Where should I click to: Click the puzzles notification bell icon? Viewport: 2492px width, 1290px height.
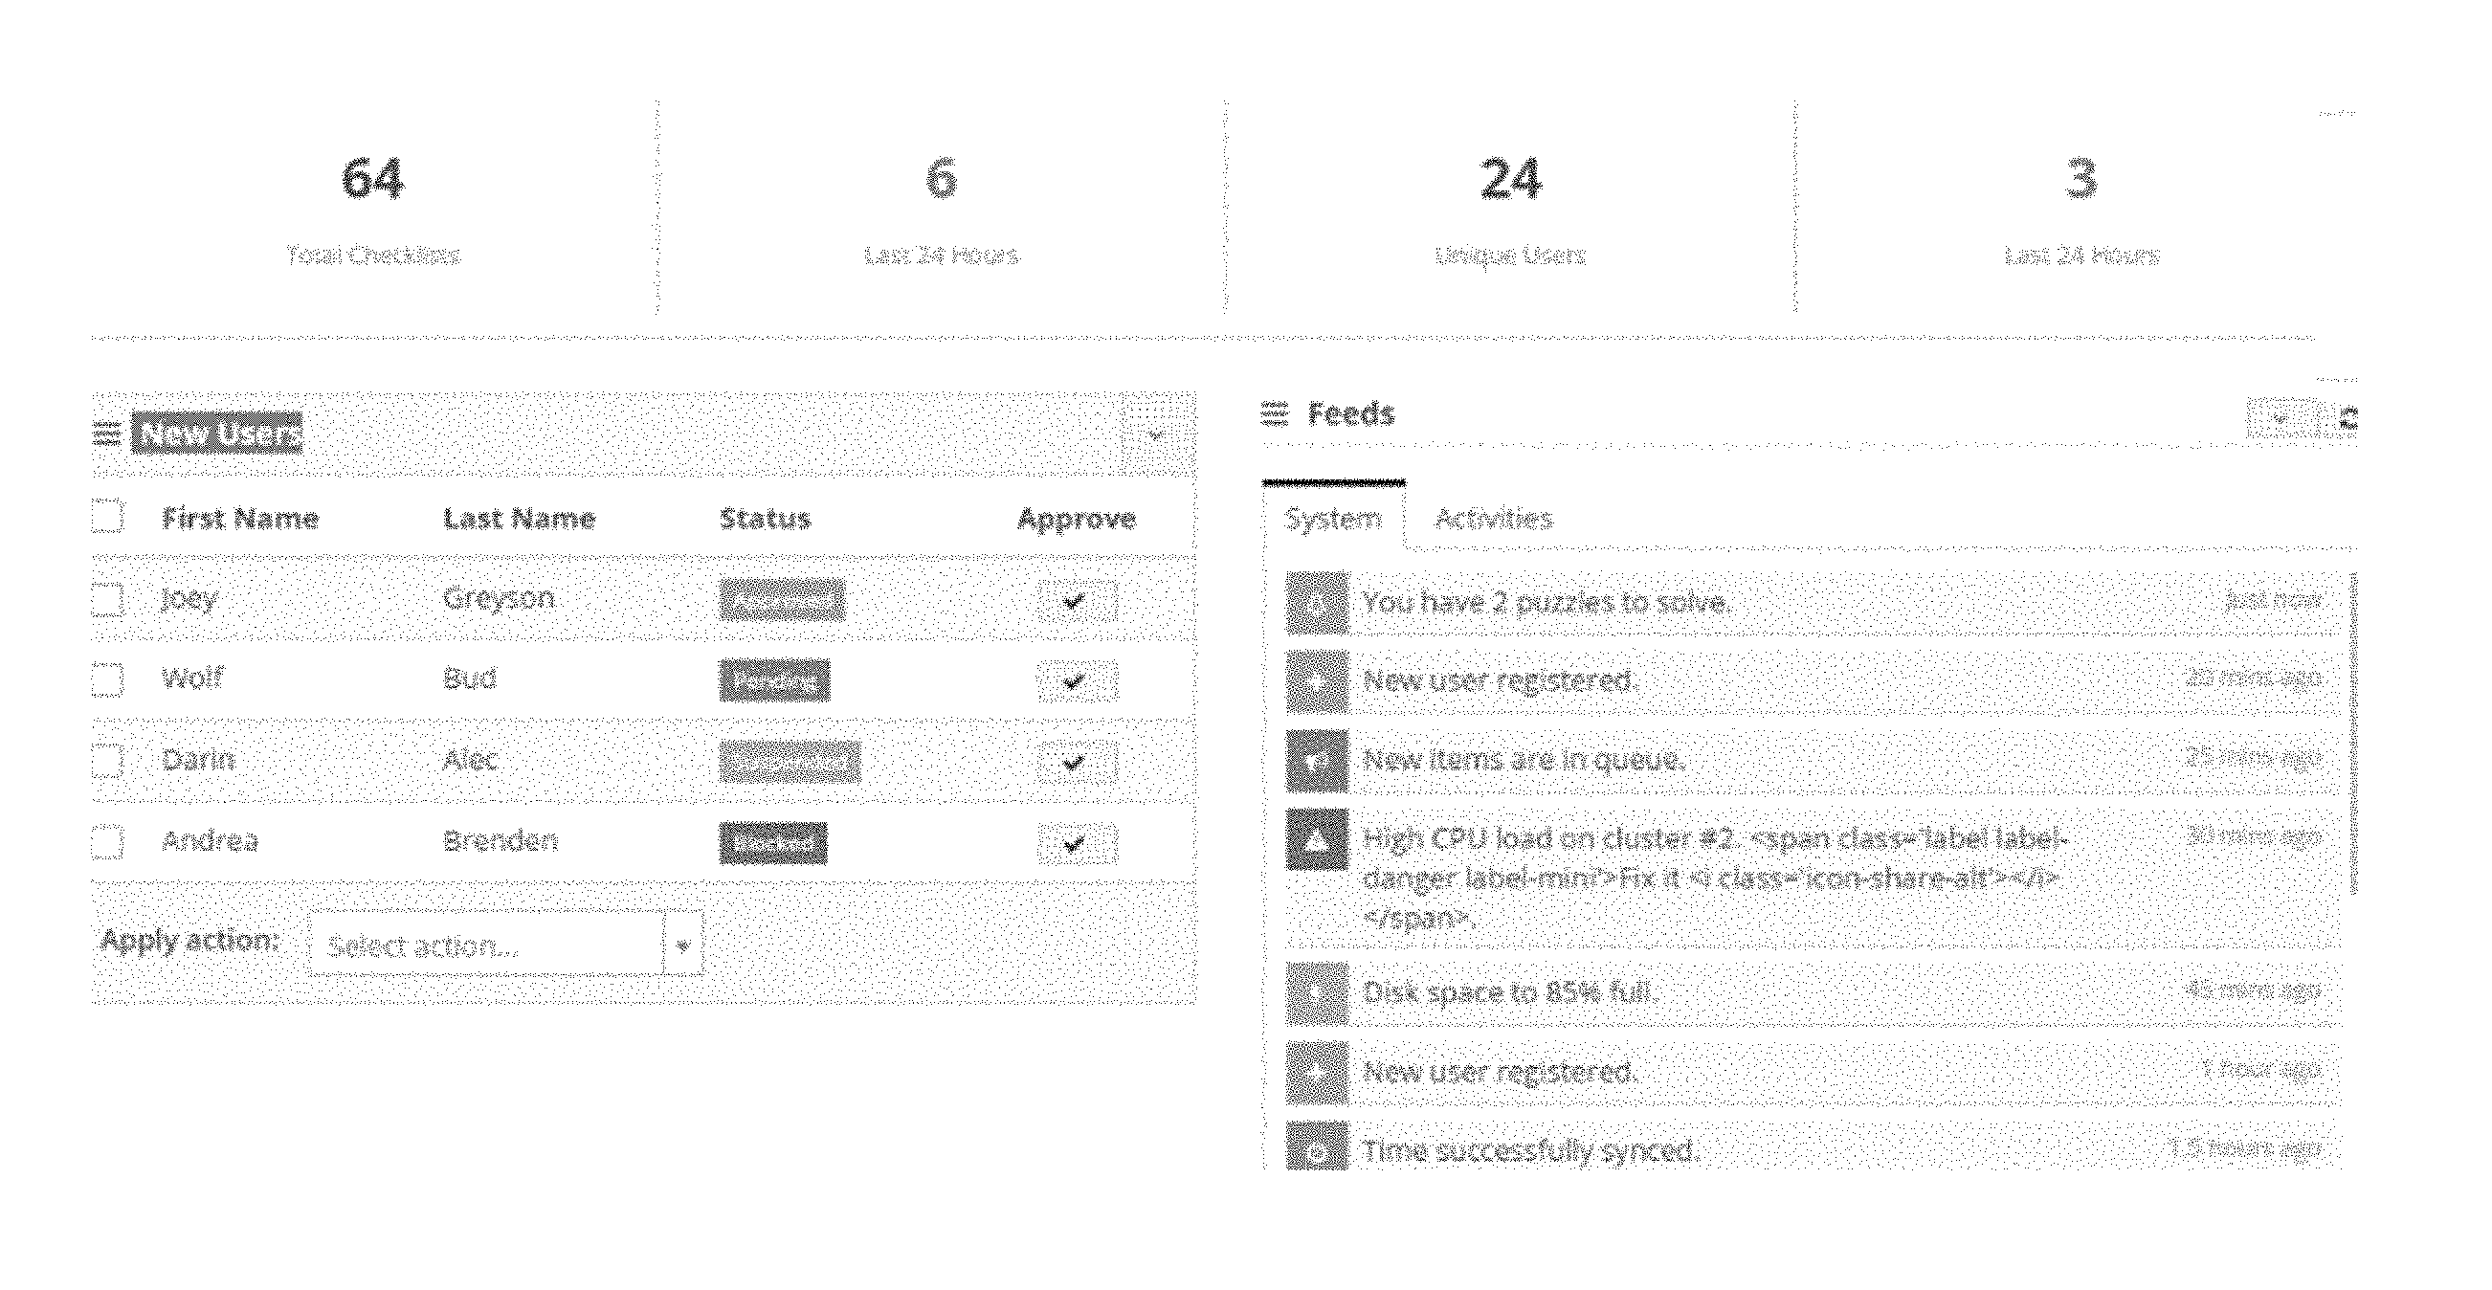point(1317,603)
